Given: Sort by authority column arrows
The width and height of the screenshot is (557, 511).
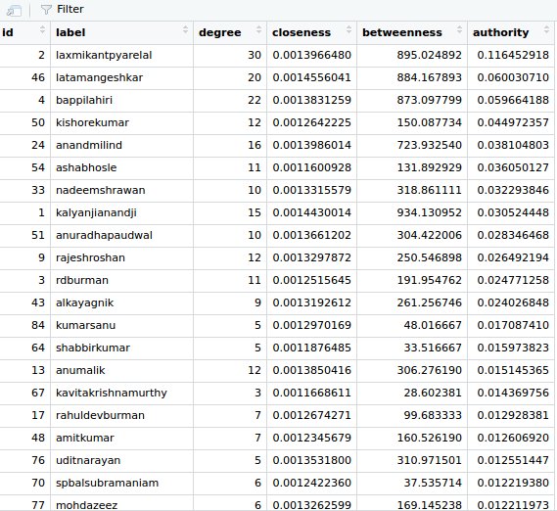Looking at the screenshot, I should (546, 29).
